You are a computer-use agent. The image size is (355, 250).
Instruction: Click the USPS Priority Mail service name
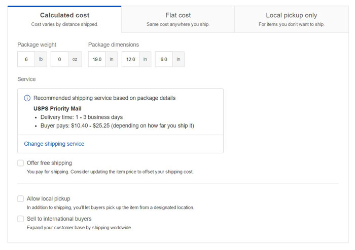pos(57,109)
